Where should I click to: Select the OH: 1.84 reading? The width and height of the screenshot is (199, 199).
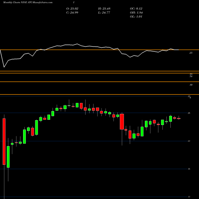[136, 13]
